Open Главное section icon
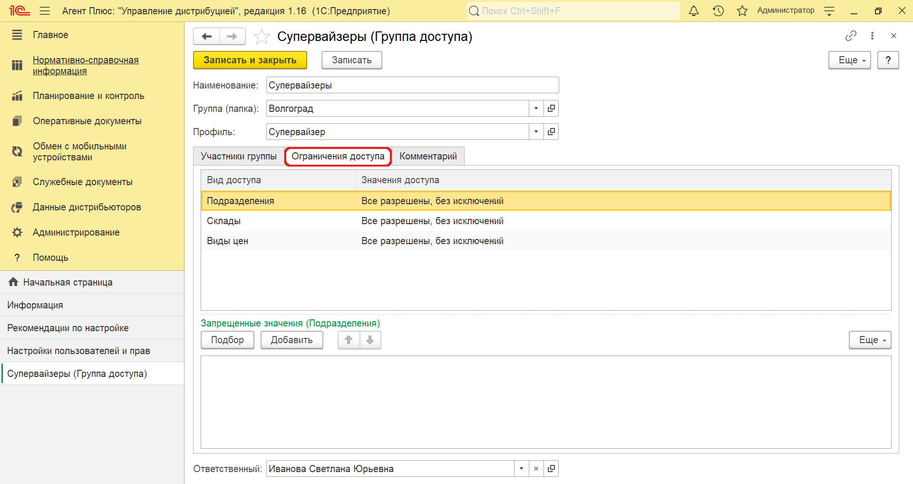This screenshot has width=913, height=484. click(17, 35)
